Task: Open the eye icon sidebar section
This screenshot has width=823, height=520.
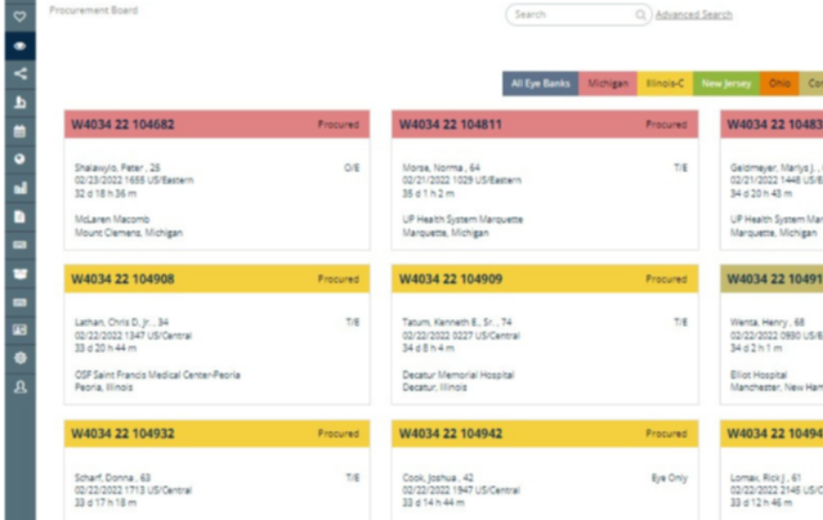Action: tap(19, 46)
